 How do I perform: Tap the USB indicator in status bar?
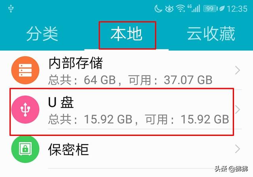[11, 9]
